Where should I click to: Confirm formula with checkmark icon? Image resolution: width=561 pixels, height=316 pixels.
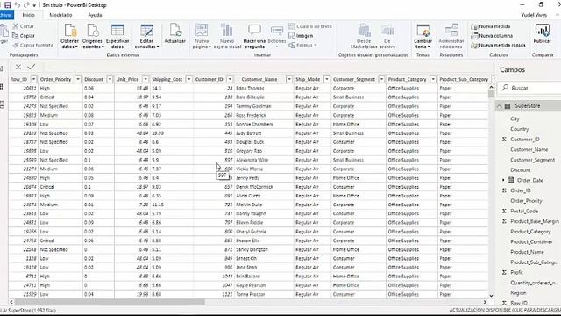(x=32, y=67)
